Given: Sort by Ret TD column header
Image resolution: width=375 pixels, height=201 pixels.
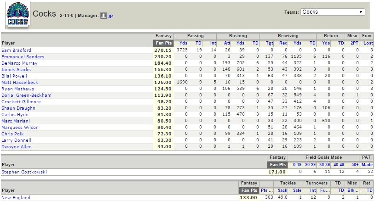Looking at the screenshot, I should [370, 190].
